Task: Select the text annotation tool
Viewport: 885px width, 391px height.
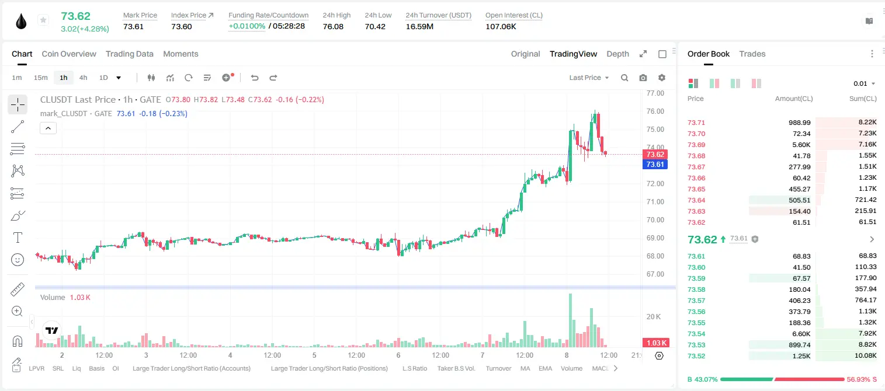Action: 18,238
